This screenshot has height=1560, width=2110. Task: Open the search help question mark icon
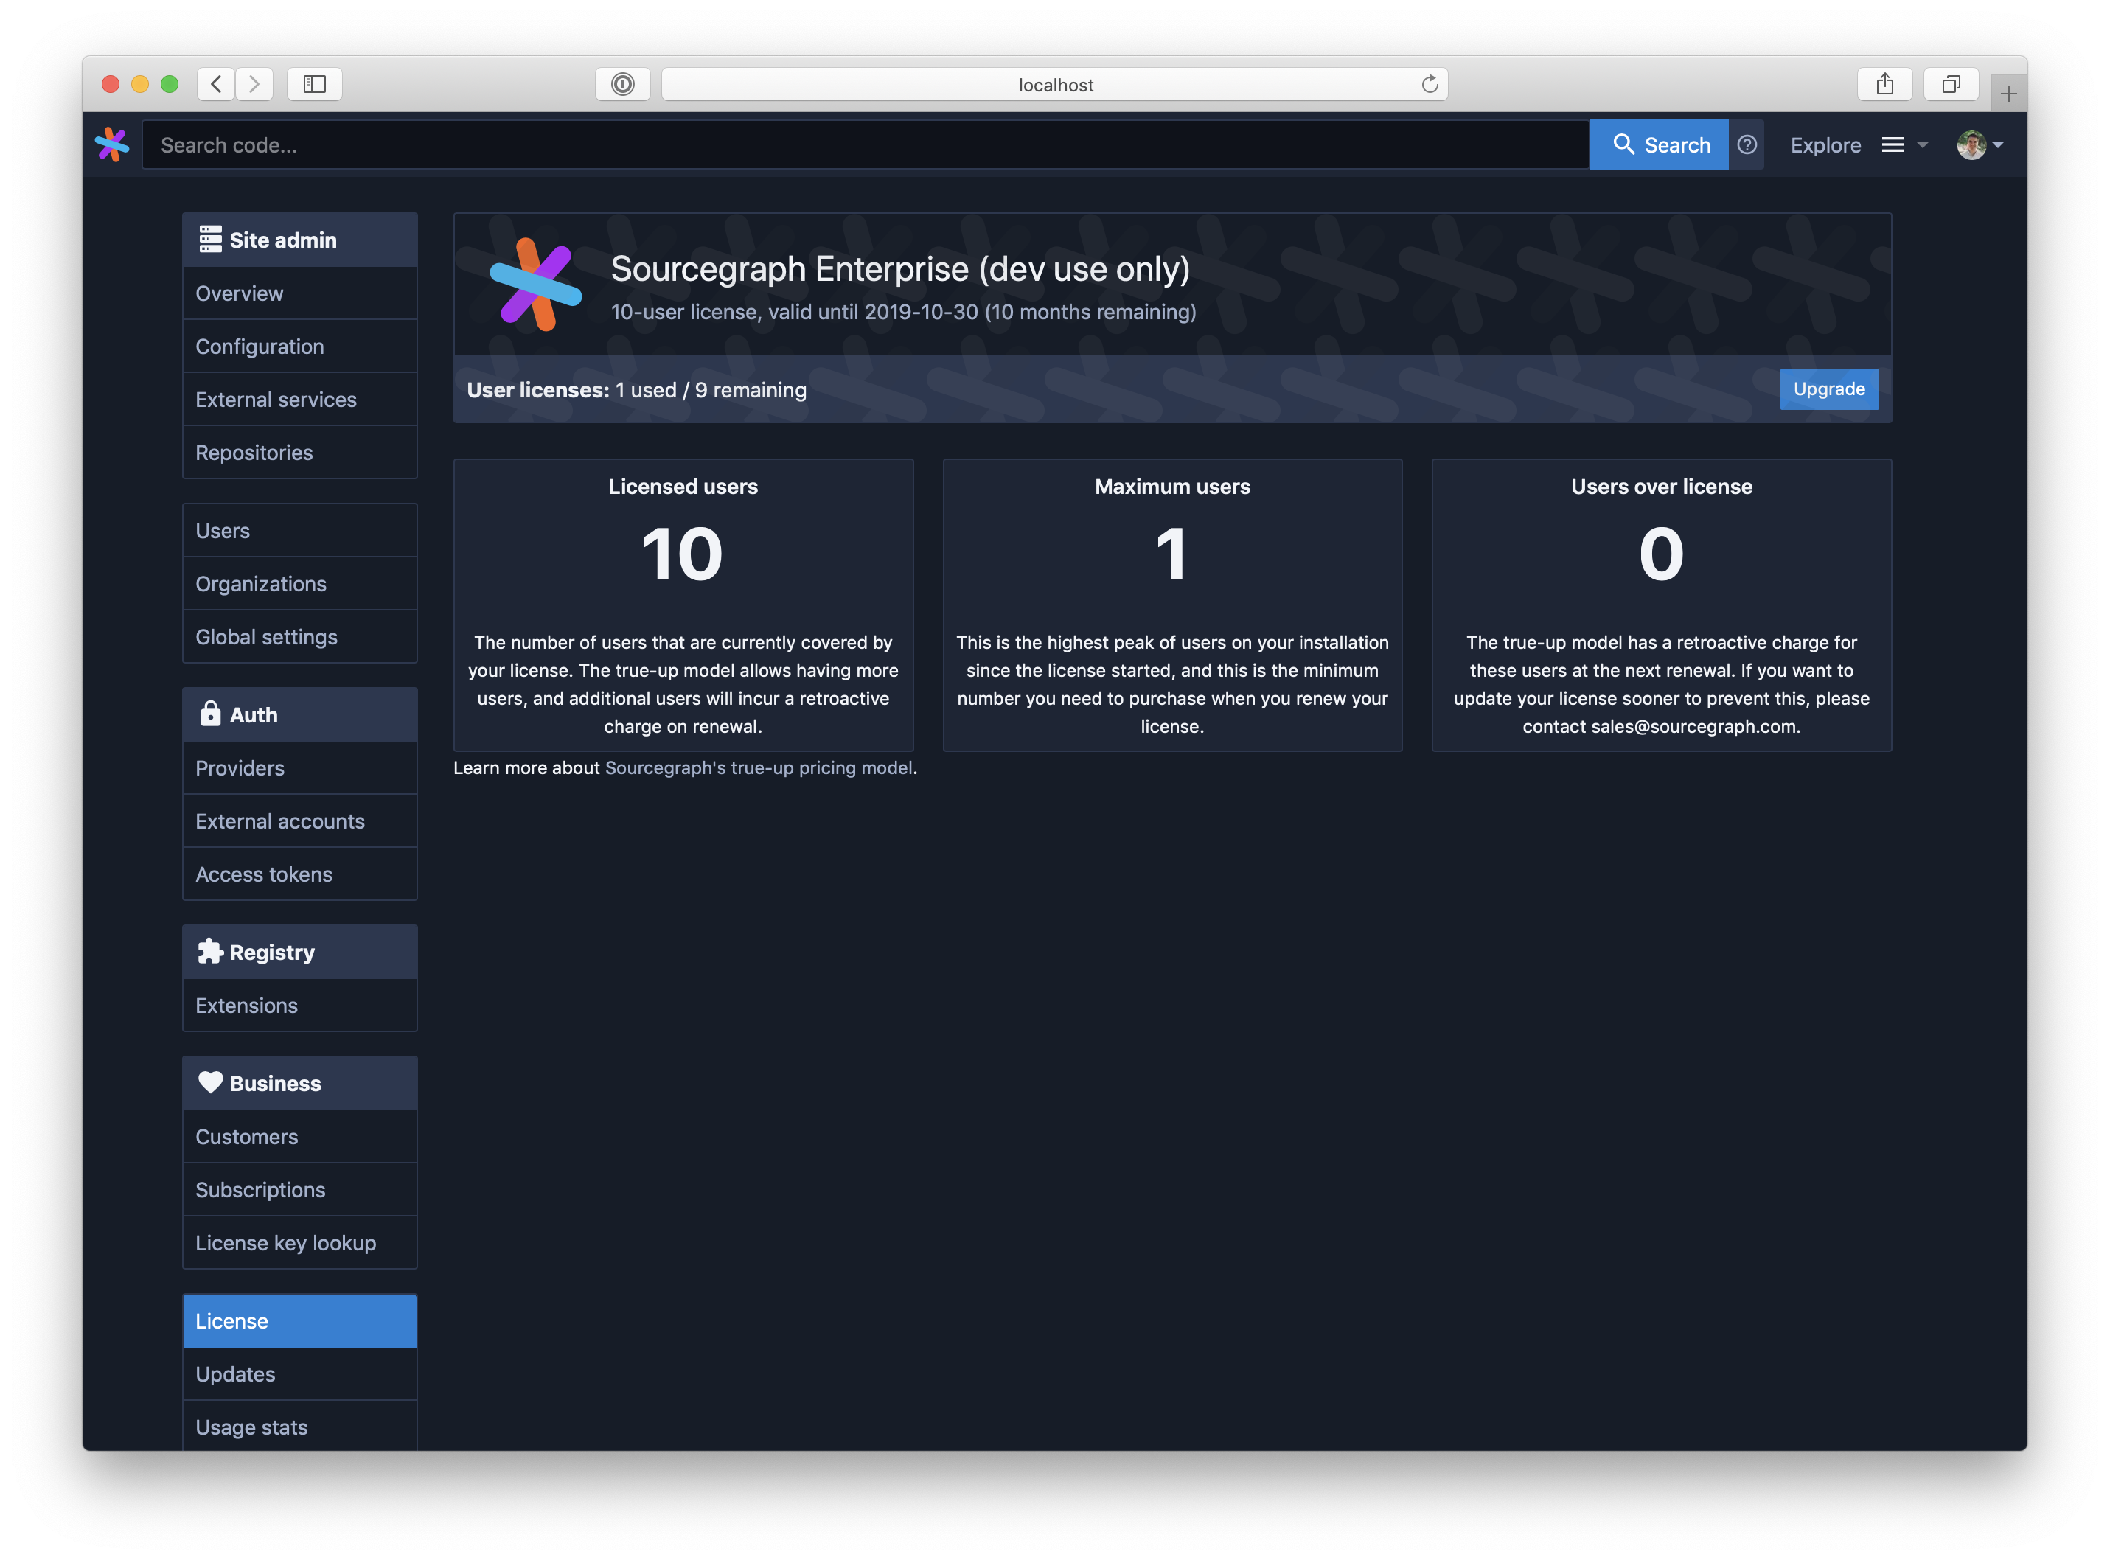(1747, 144)
